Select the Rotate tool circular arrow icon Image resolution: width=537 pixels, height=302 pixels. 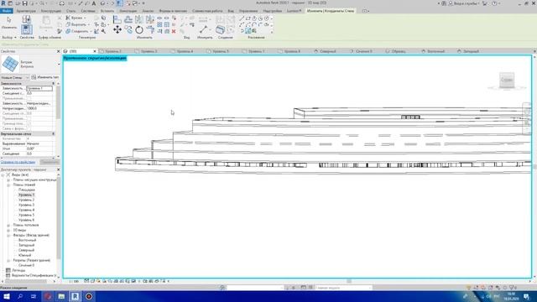(x=139, y=30)
